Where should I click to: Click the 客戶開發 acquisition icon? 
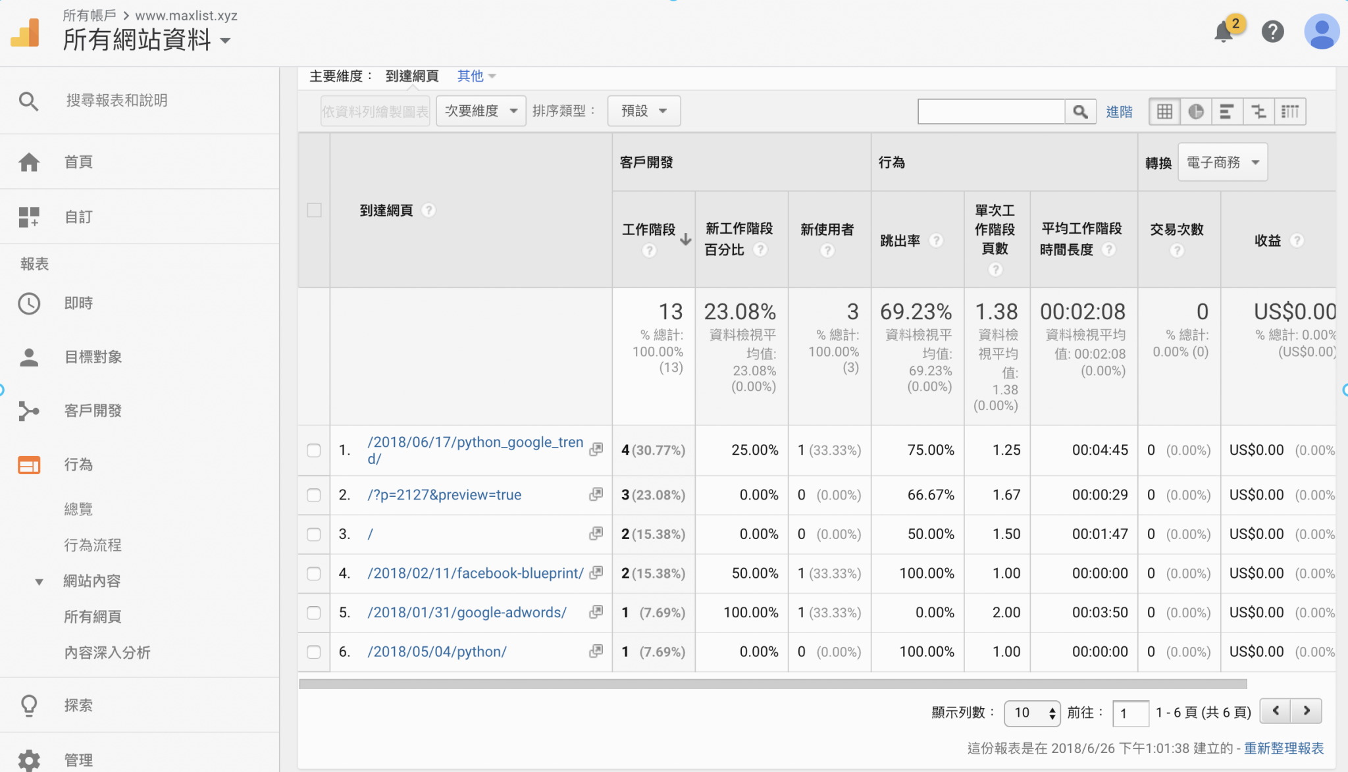[29, 411]
